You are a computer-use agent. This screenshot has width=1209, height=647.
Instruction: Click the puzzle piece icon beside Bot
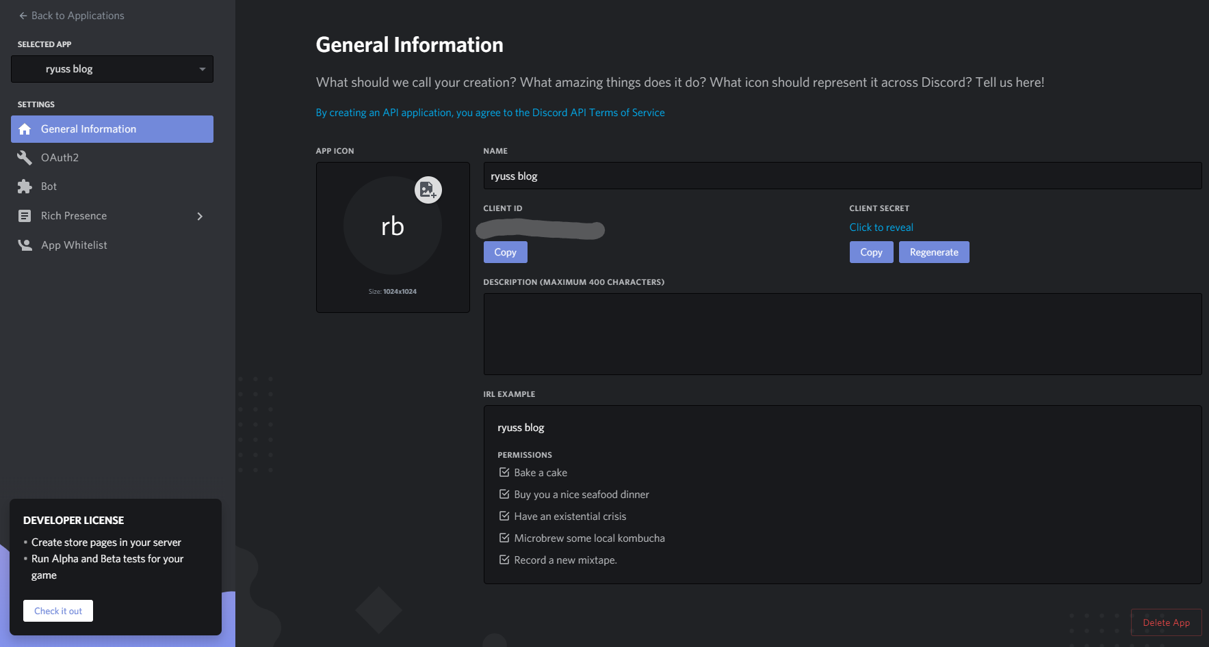(x=25, y=187)
